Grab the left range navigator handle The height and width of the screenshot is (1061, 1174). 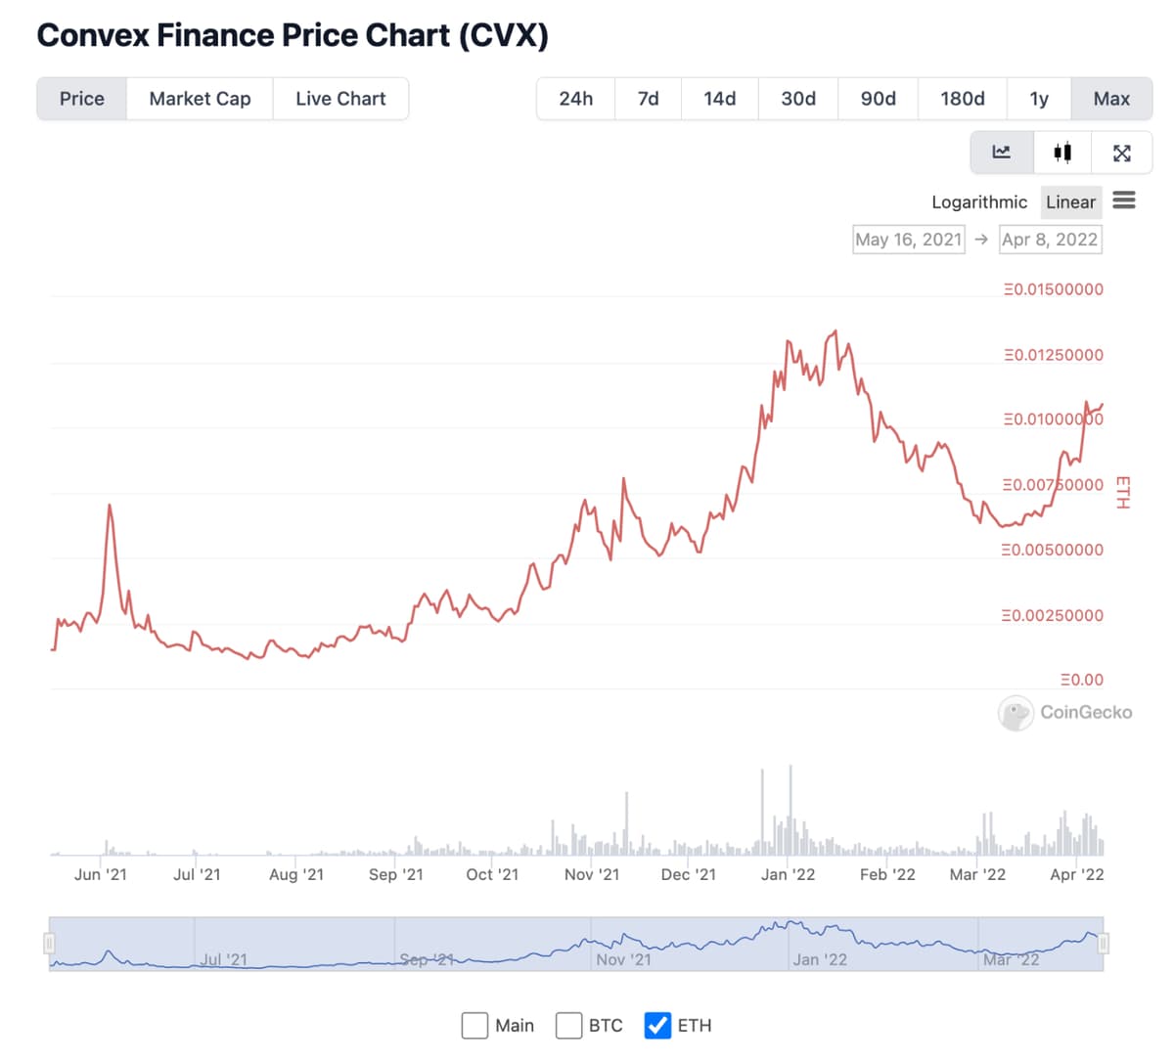click(x=49, y=943)
